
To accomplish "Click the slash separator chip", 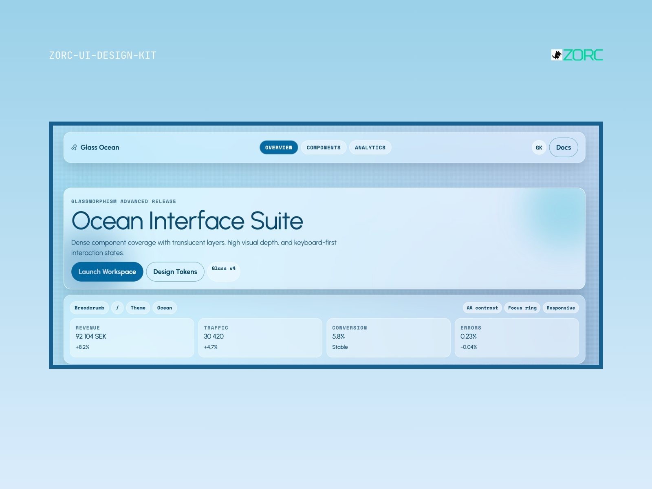I will coord(117,308).
